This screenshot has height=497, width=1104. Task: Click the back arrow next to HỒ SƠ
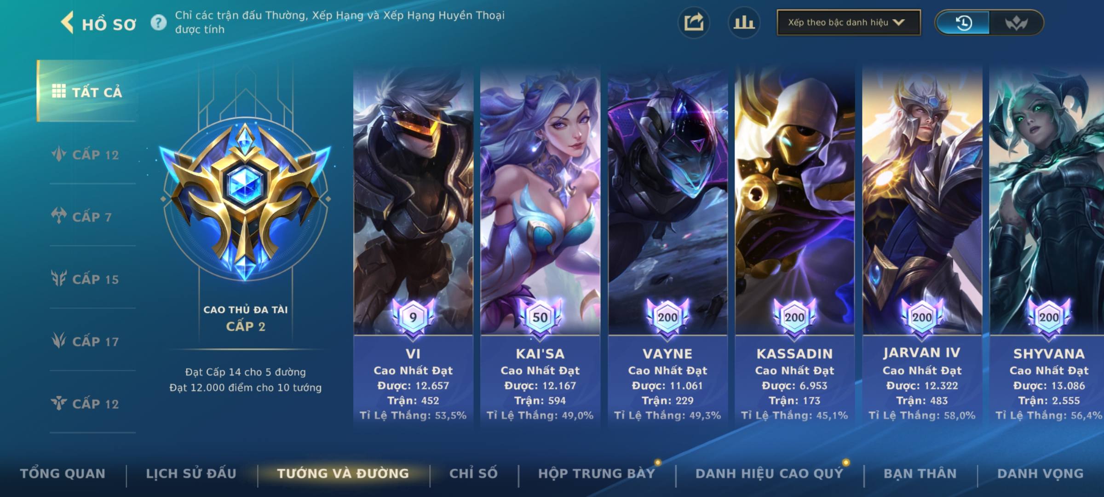click(x=67, y=23)
